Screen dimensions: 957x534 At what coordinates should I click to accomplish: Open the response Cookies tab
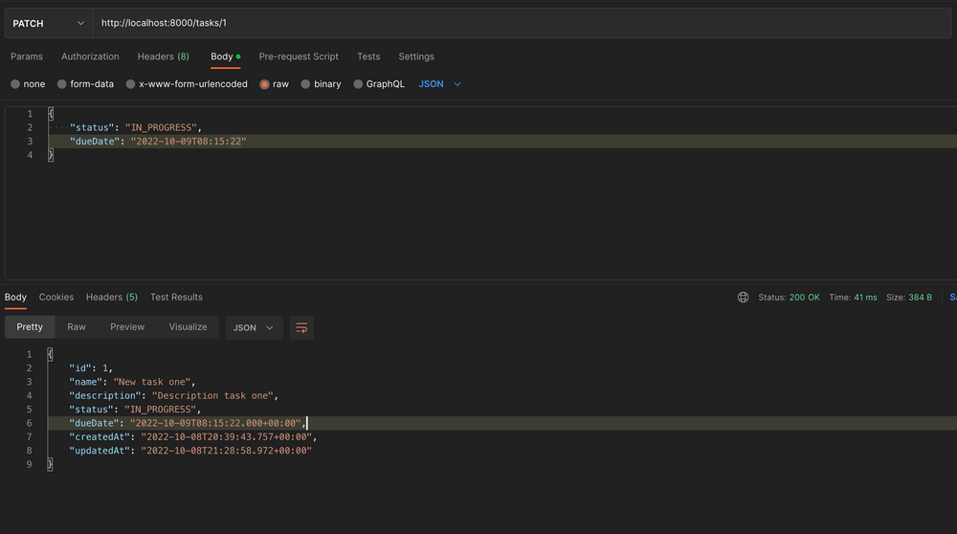click(56, 298)
